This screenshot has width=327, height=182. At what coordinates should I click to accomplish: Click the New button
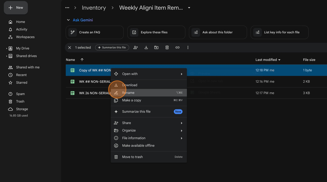pyautogui.click(x=16, y=8)
